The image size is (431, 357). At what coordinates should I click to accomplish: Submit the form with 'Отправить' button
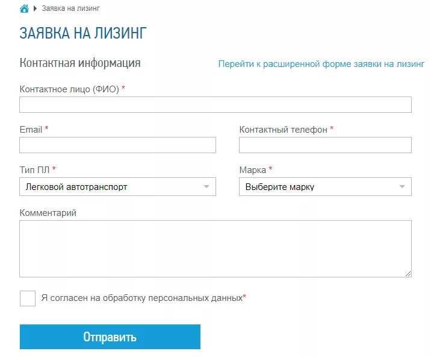click(110, 337)
